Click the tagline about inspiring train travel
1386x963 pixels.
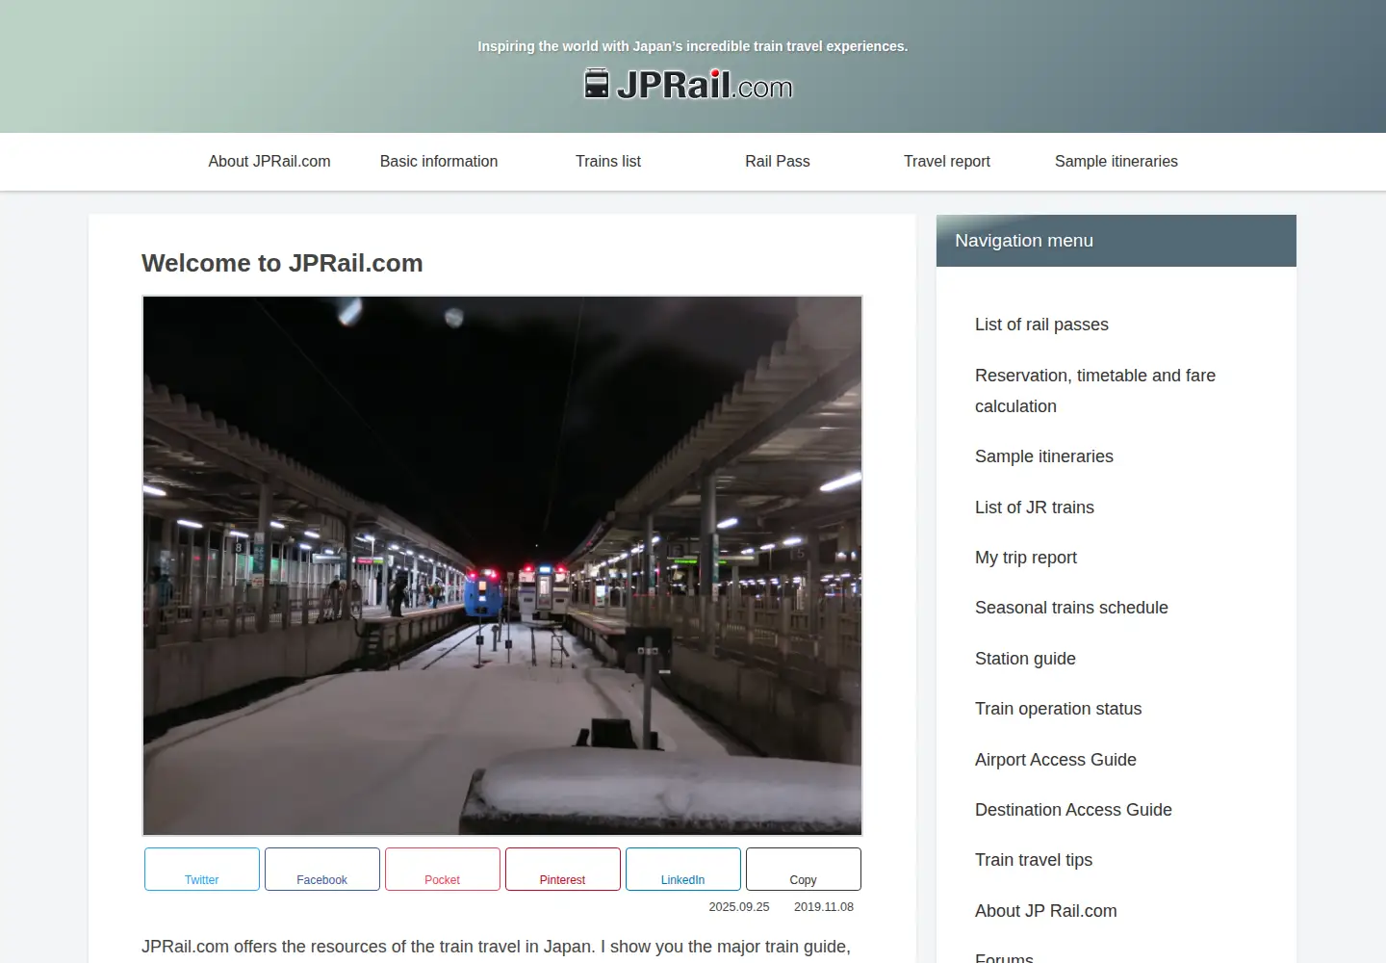click(x=693, y=46)
